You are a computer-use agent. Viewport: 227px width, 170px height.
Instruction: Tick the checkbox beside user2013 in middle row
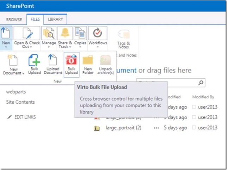tap(194, 117)
